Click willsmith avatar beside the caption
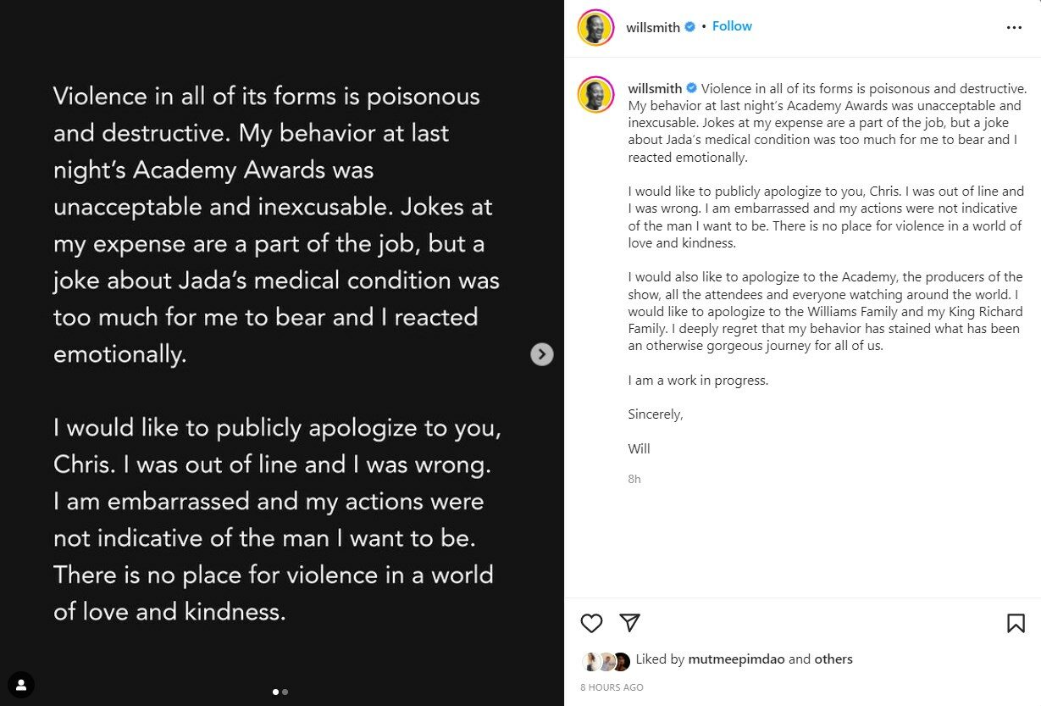Screen dimensions: 1041x706 tap(595, 93)
